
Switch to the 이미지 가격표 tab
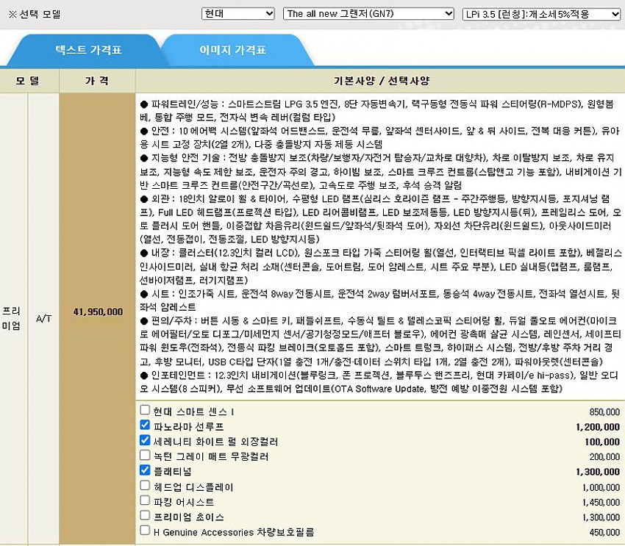pyautogui.click(x=232, y=51)
